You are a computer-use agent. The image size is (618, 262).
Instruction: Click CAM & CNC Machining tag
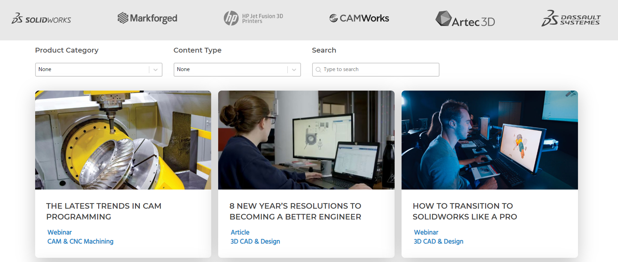coord(80,241)
